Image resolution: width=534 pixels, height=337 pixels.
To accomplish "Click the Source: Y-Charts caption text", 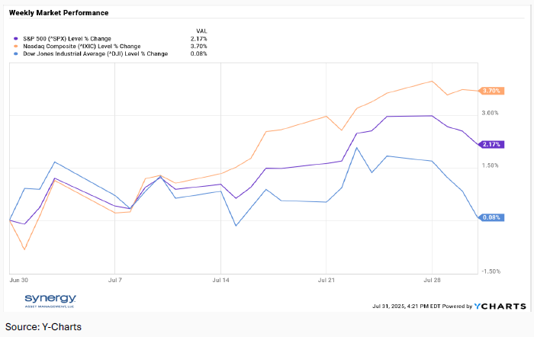I will 43,327.
